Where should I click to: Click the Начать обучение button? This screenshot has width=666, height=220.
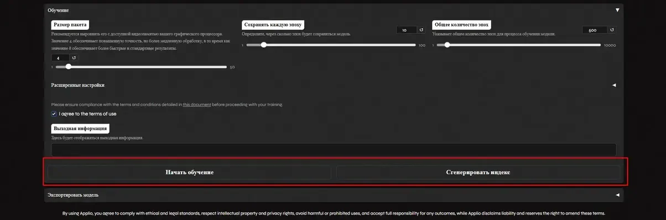[189, 172]
